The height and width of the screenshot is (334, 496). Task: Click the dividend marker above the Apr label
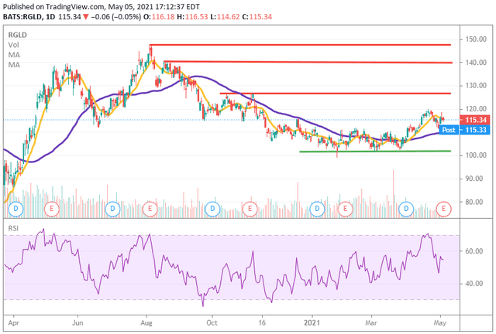15,209
